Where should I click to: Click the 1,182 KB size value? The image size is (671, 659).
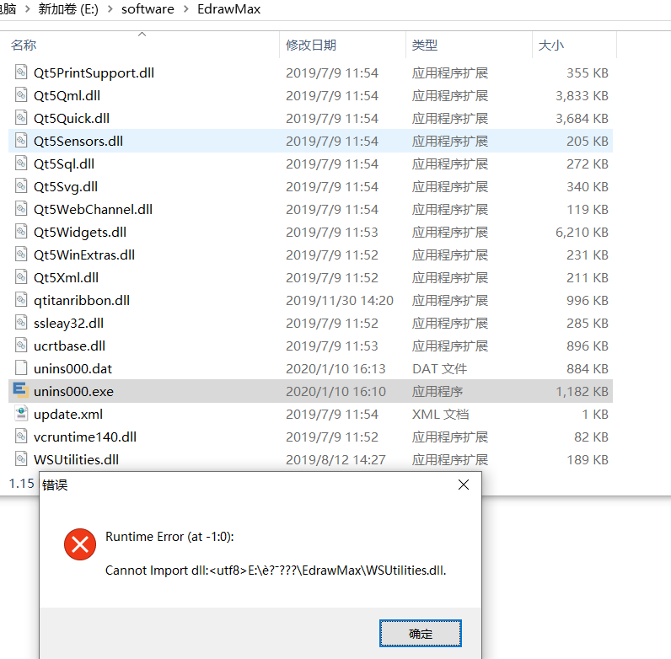click(x=582, y=391)
